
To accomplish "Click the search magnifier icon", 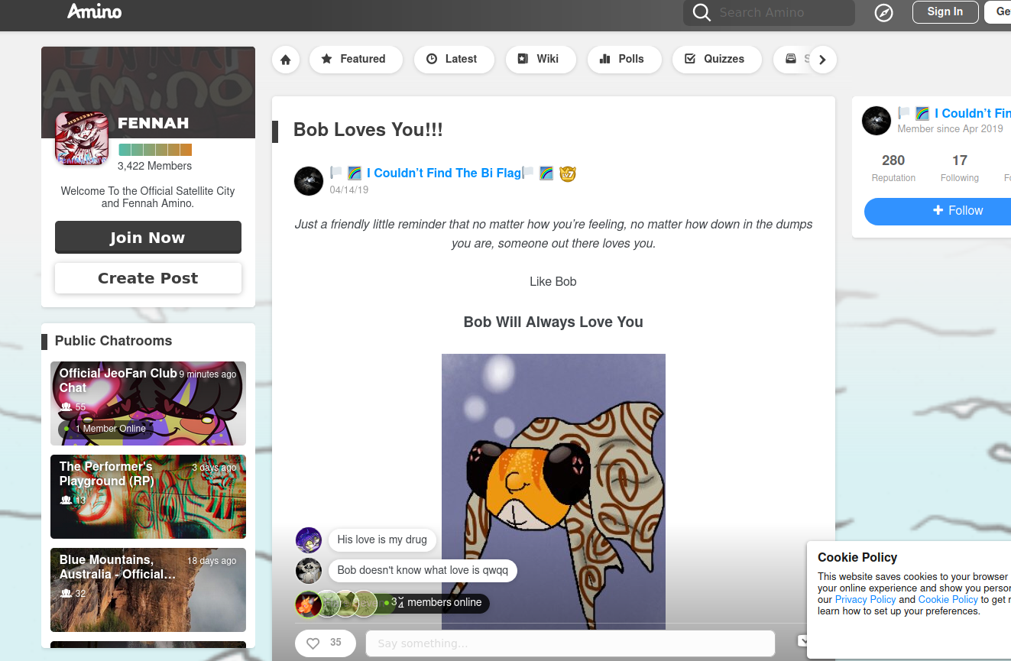I will tap(701, 12).
